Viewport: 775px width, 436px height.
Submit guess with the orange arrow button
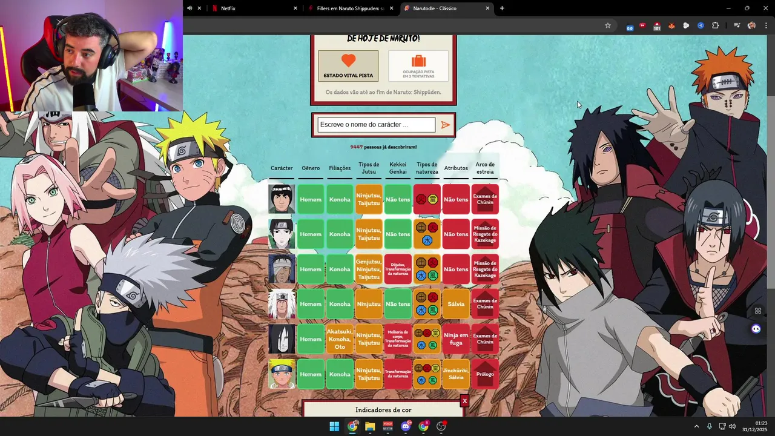[446, 125]
